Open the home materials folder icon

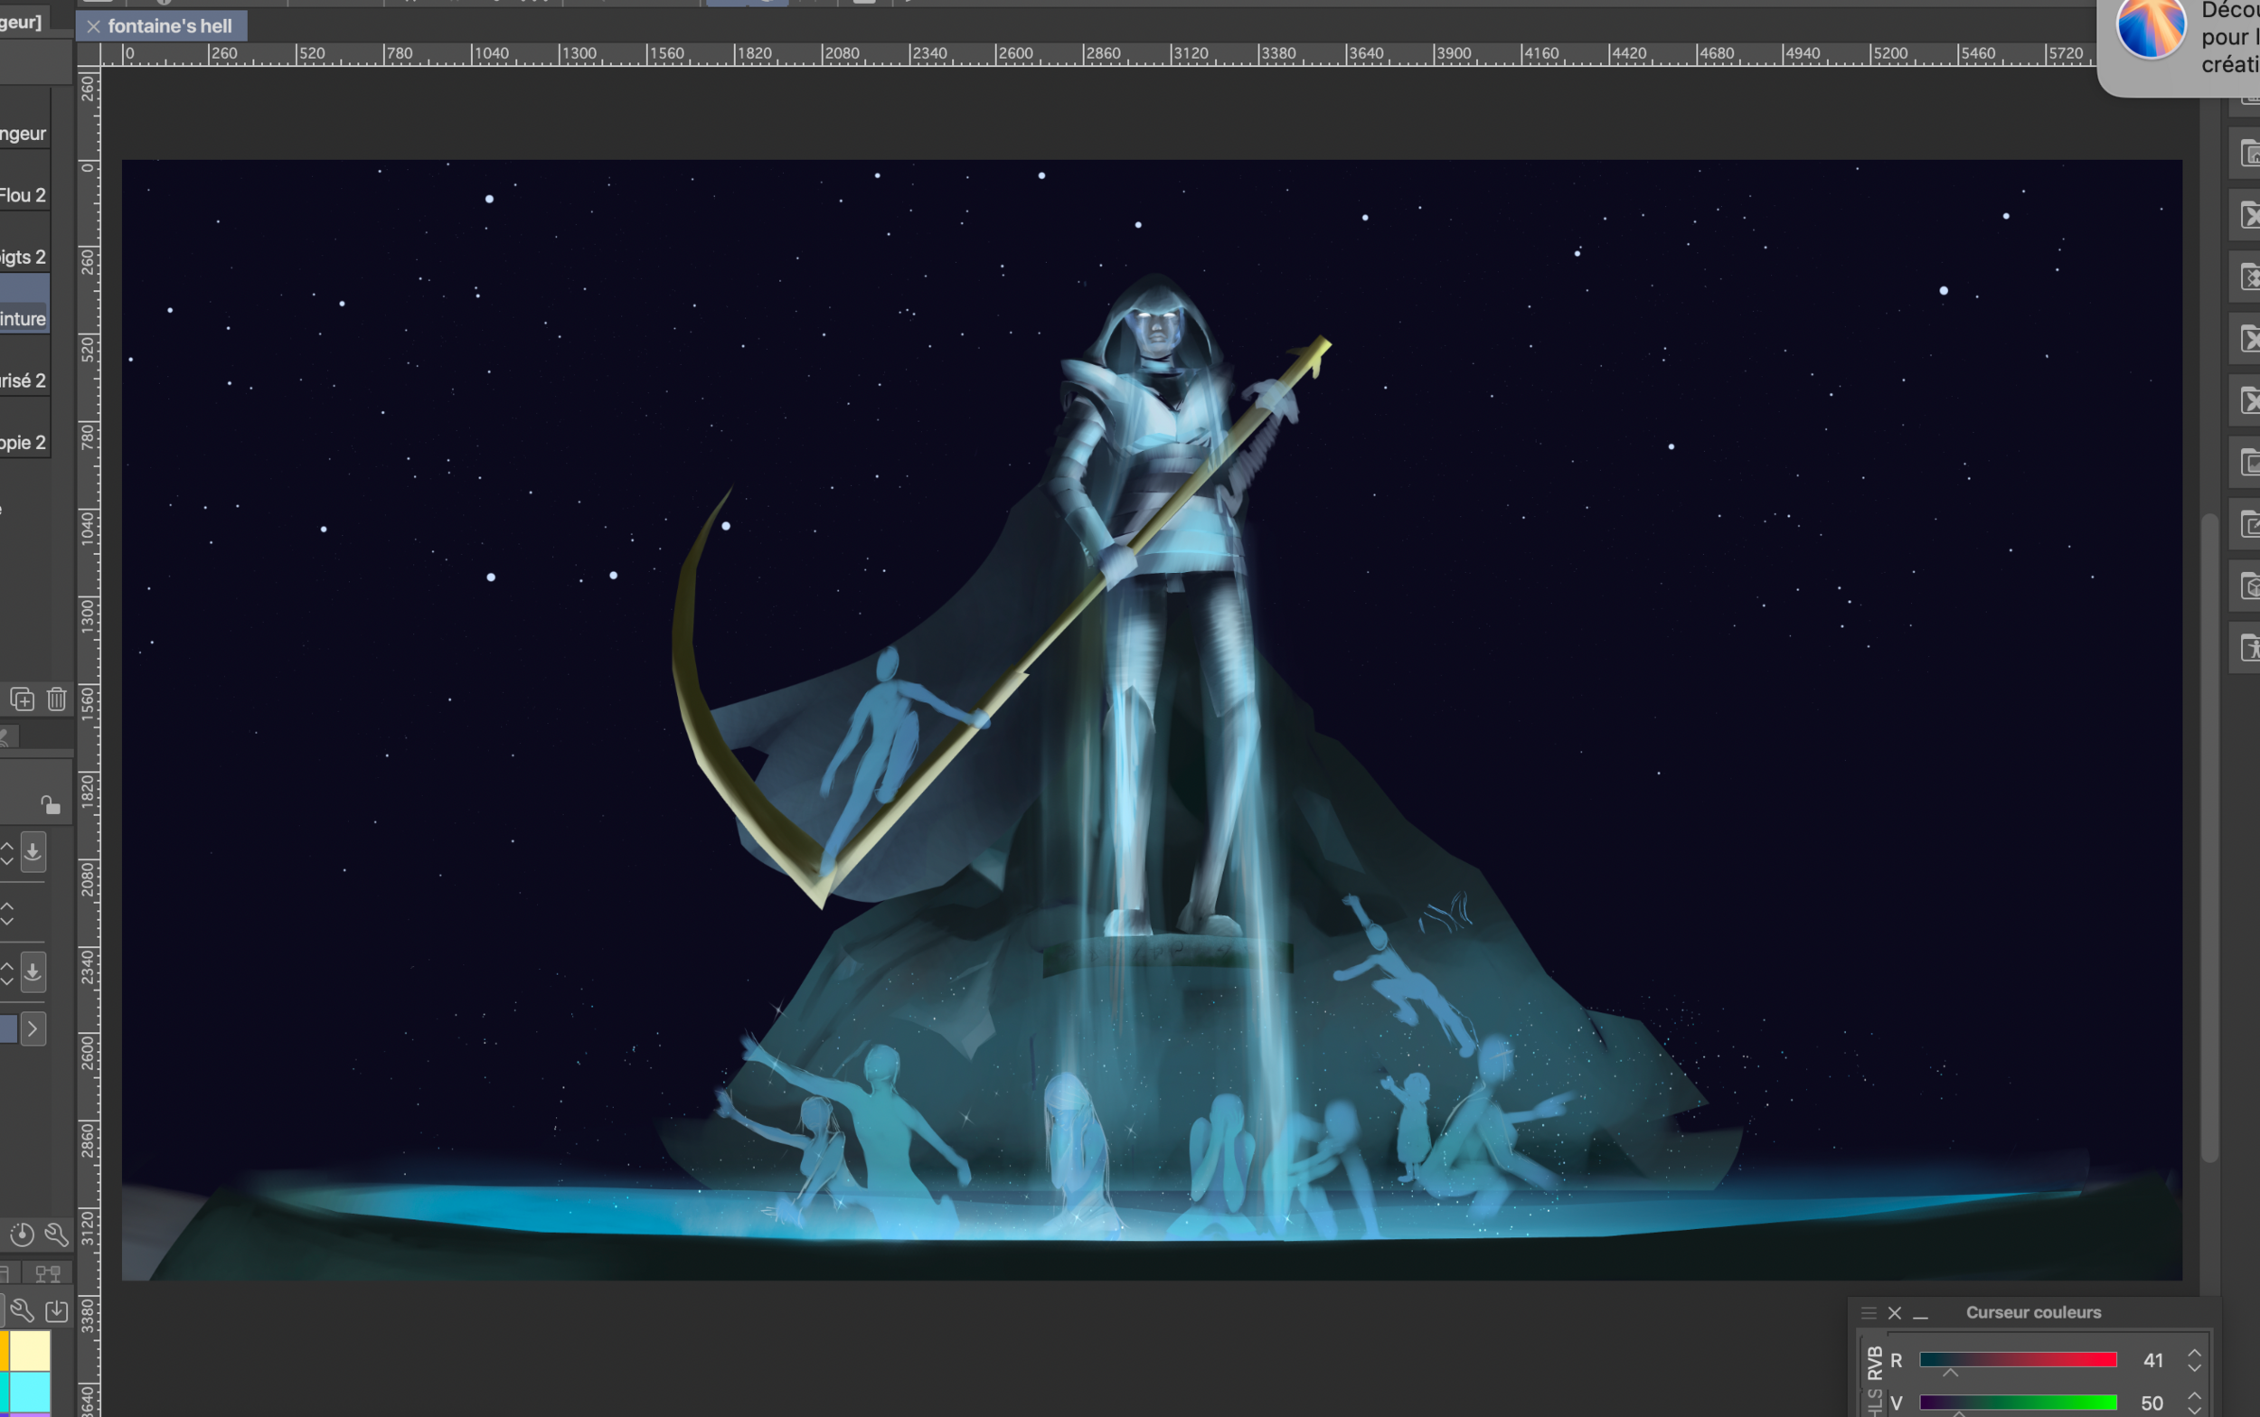(x=2249, y=153)
